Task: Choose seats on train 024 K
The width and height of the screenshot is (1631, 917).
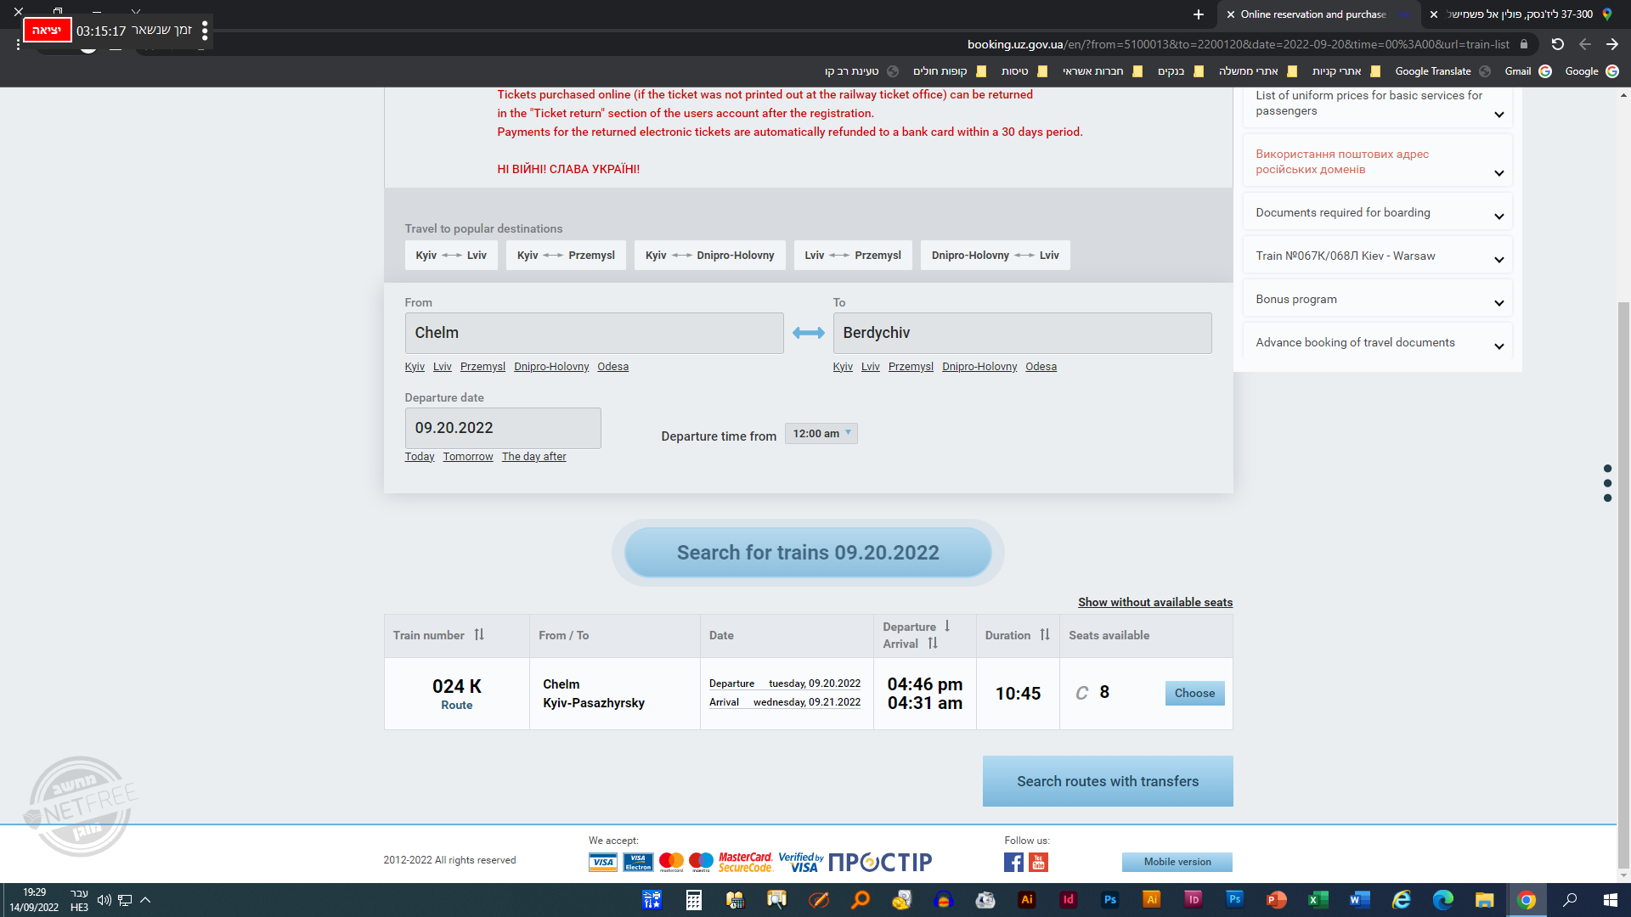Action: [x=1194, y=694]
